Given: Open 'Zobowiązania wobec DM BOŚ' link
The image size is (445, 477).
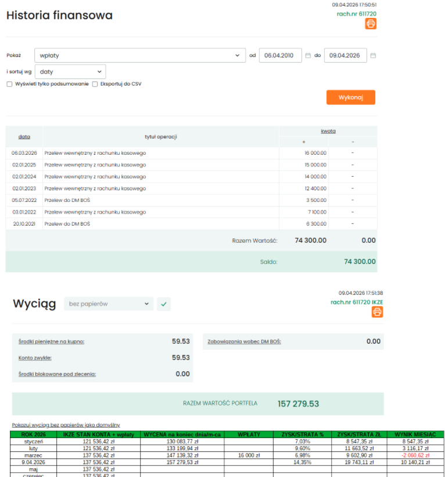Looking at the screenshot, I should 244,341.
